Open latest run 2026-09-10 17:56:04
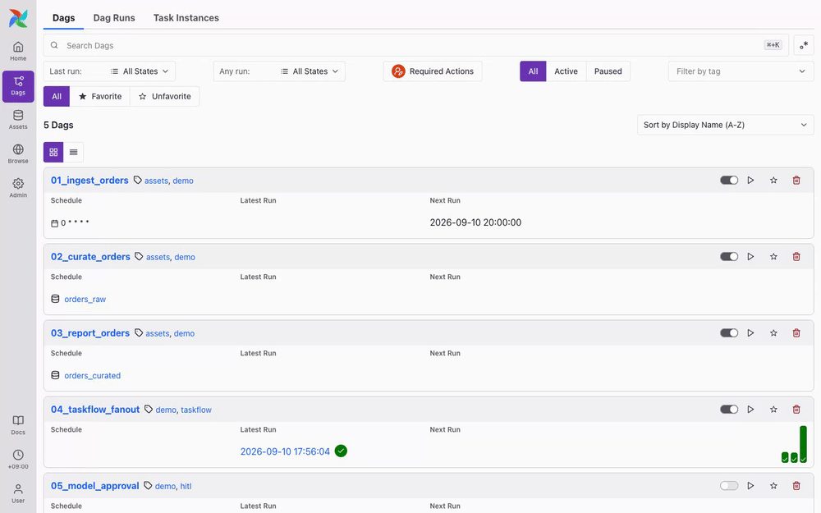 click(285, 451)
